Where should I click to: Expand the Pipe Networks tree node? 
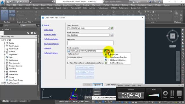tap(5, 63)
